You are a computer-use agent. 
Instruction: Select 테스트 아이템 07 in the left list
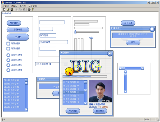tap(14, 103)
